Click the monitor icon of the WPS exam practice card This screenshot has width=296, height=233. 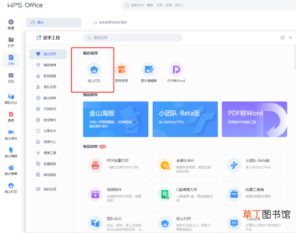point(234,223)
